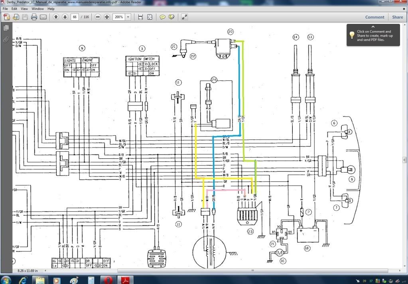Open the View menu

point(24,9)
